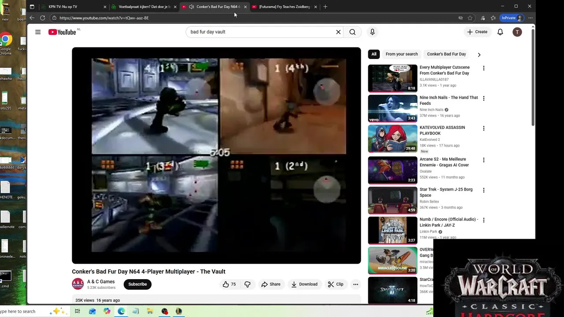This screenshot has height=317, width=564.
Task: Open the YouTube hamburger guide menu
Action: coord(38,32)
